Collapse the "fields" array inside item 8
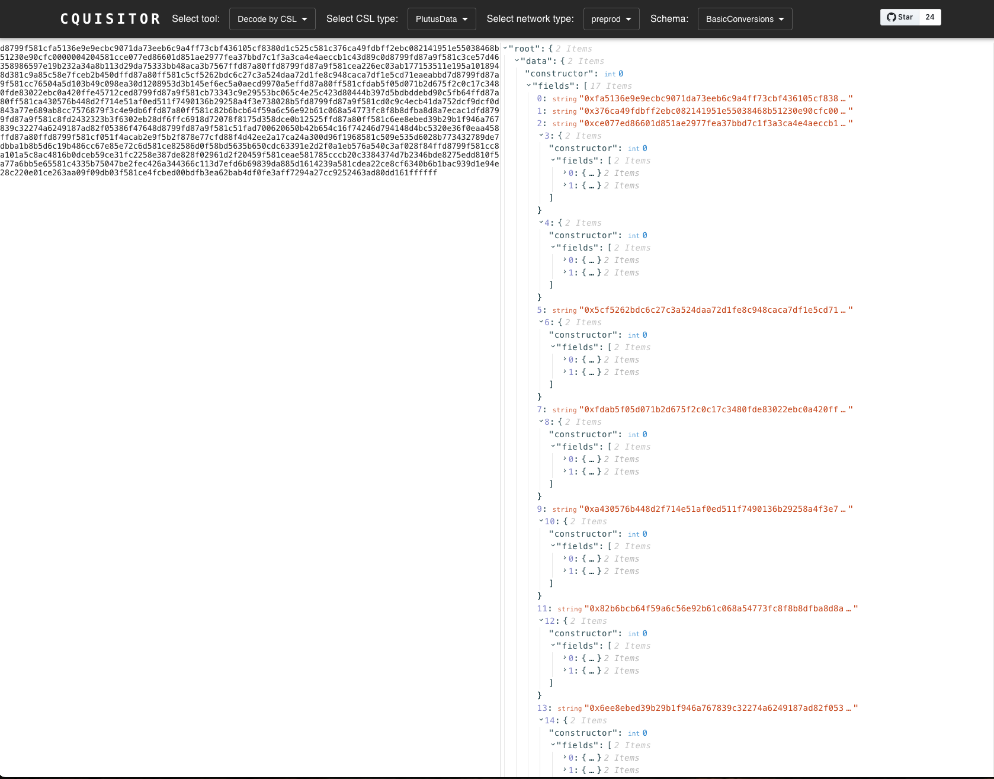The width and height of the screenshot is (994, 779). coord(553,447)
